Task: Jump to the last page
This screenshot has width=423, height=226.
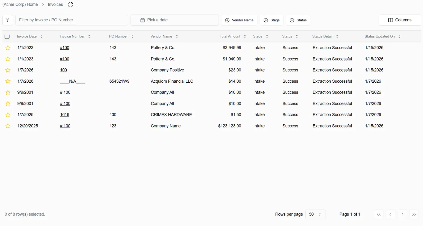Action: [414, 214]
